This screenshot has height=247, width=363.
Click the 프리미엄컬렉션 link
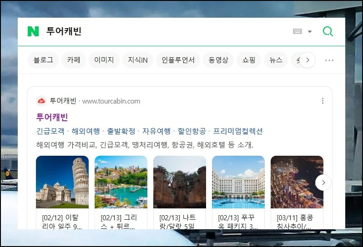coord(238,131)
